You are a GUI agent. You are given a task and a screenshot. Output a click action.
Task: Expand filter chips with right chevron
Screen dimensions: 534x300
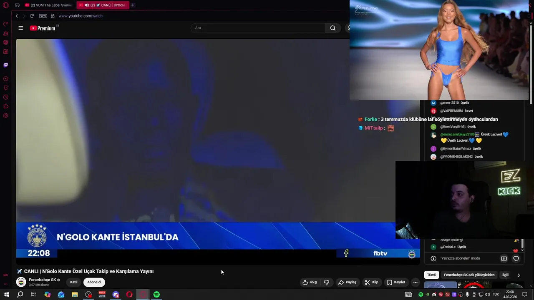click(519, 275)
